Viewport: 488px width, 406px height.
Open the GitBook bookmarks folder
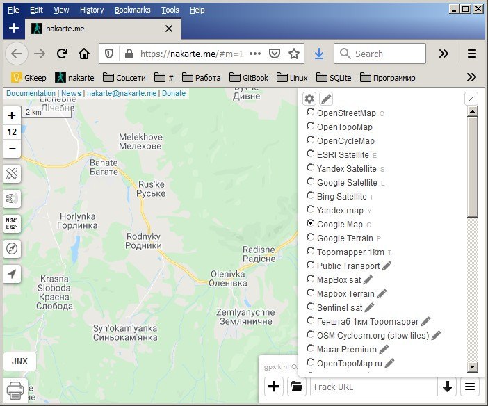[249, 78]
